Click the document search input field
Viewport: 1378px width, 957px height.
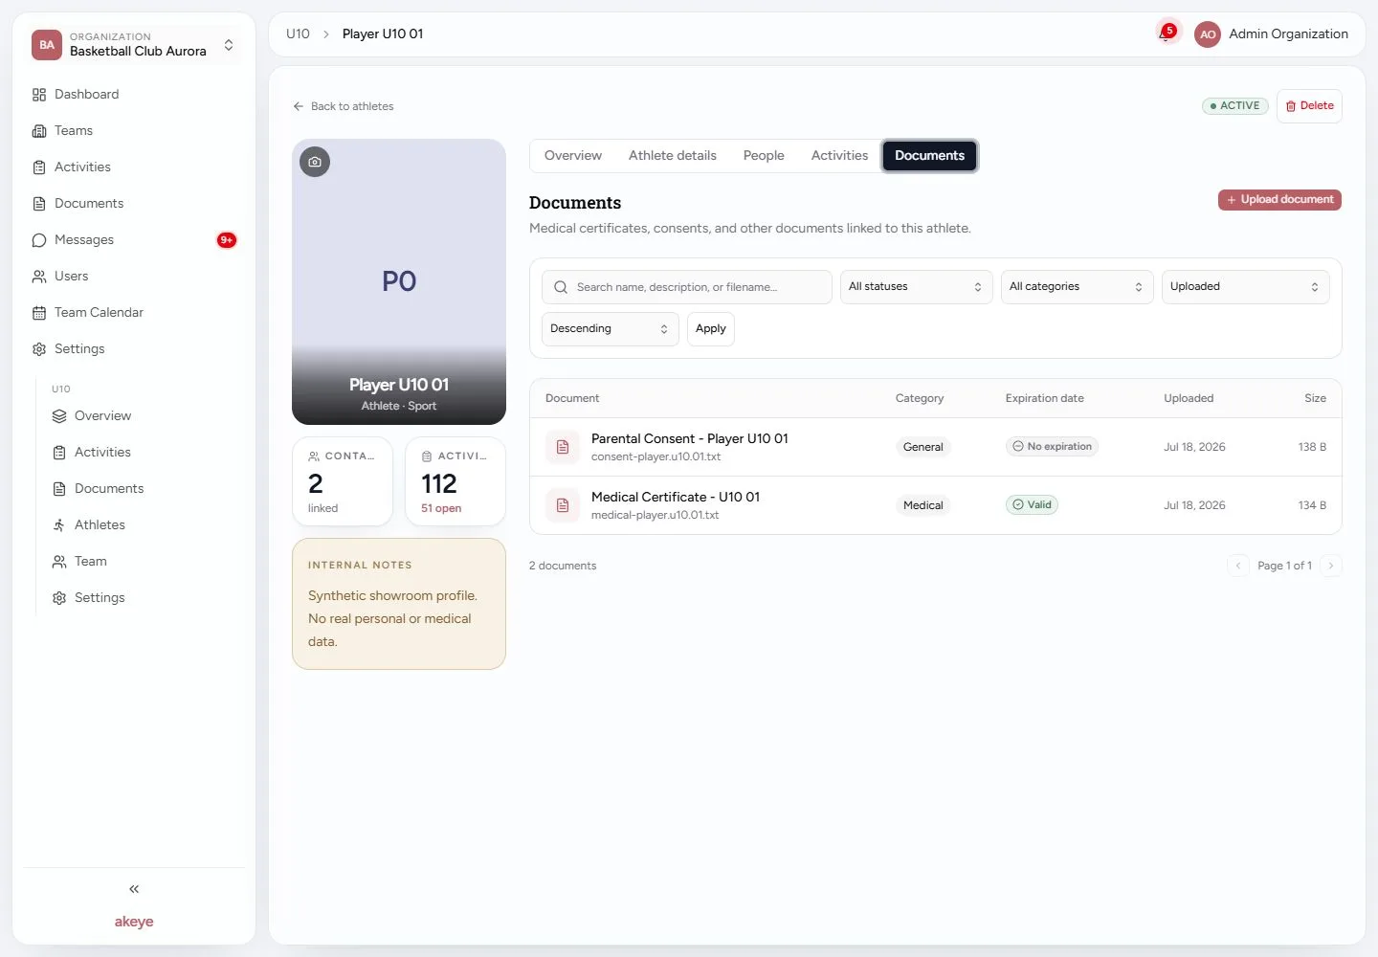point(687,287)
